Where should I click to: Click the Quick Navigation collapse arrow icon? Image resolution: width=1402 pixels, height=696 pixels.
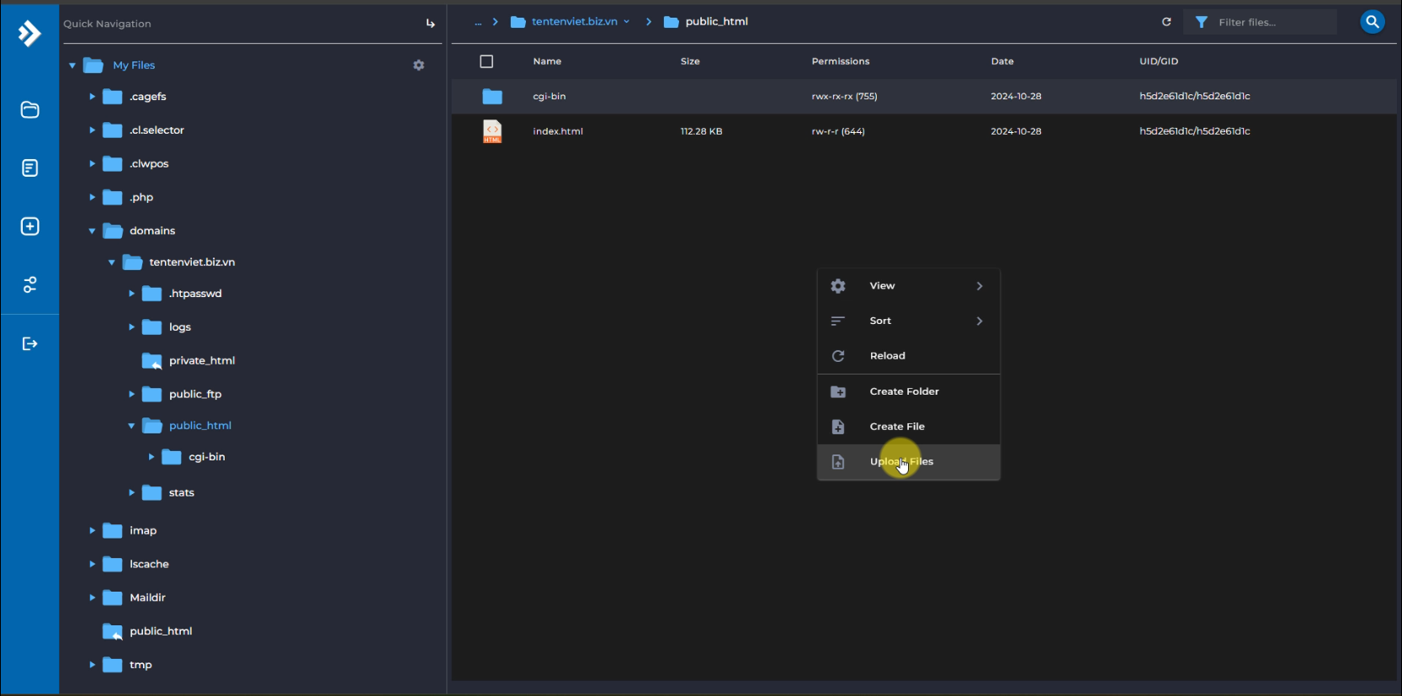[x=430, y=24]
